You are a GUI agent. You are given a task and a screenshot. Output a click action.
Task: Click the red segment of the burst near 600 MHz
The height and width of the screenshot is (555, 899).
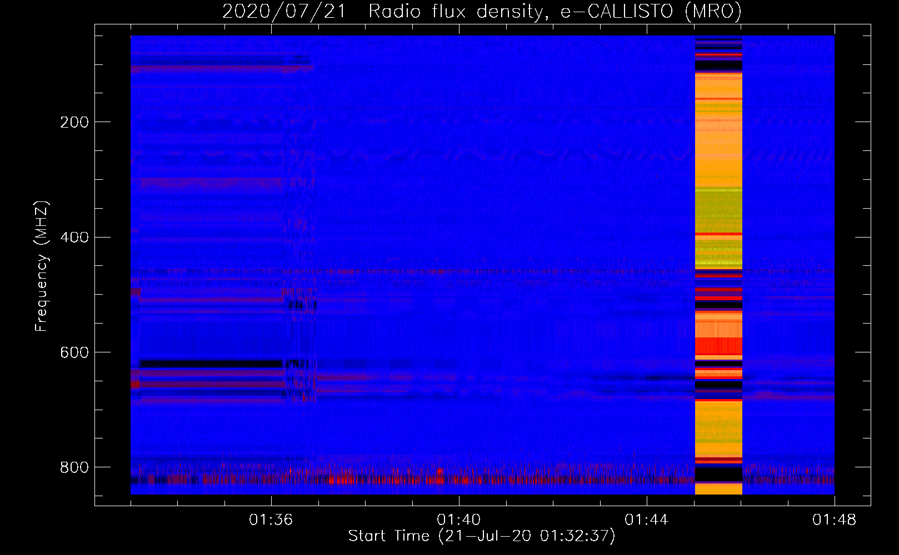pos(718,346)
